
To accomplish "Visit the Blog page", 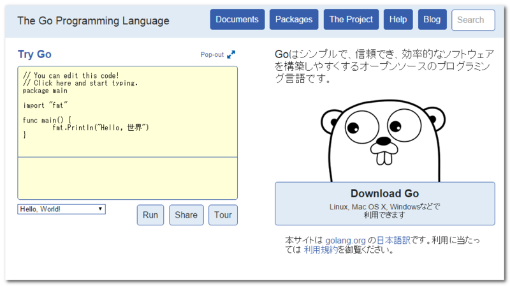I will [x=432, y=20].
